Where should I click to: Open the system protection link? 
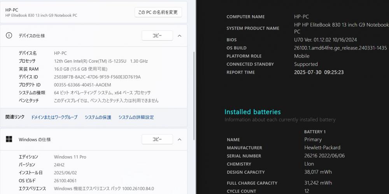pyautogui.click(x=98, y=117)
